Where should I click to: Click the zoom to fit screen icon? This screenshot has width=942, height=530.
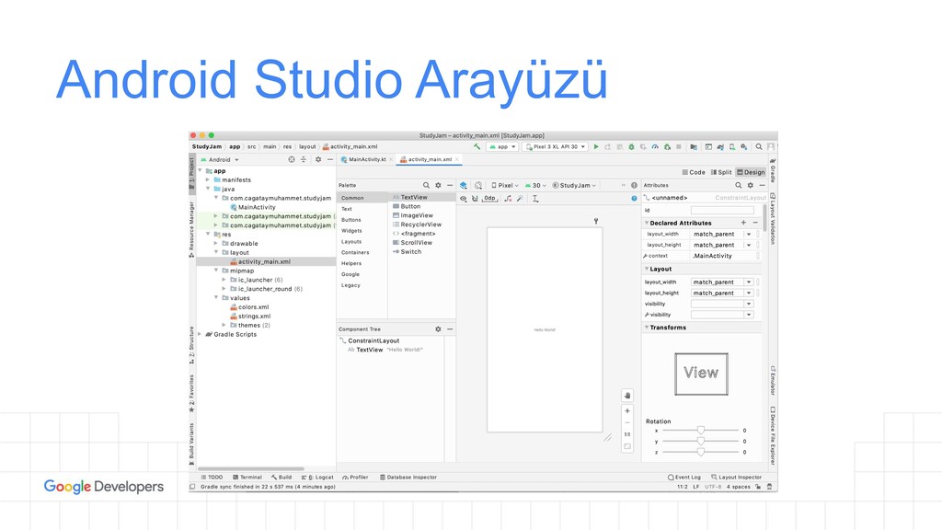click(x=627, y=446)
